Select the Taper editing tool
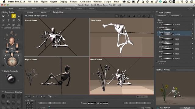 coord(8,20)
